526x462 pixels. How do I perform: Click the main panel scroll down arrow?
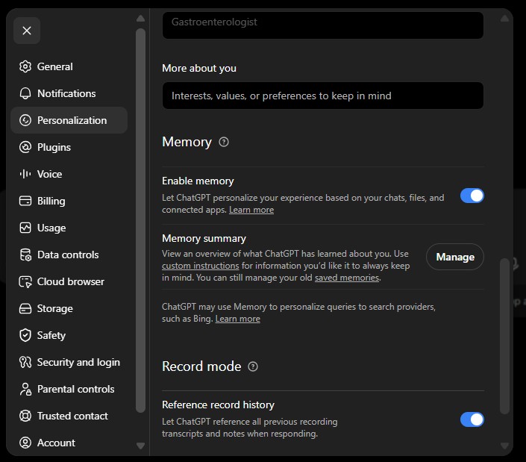tap(504, 446)
